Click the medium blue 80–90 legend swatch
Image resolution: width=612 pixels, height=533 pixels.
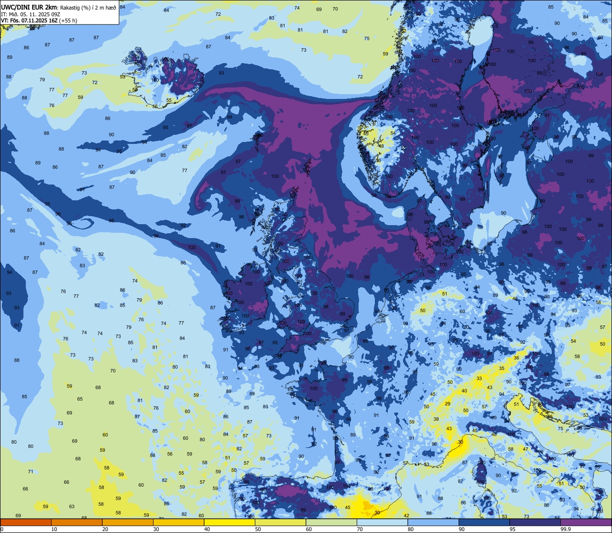(x=433, y=522)
